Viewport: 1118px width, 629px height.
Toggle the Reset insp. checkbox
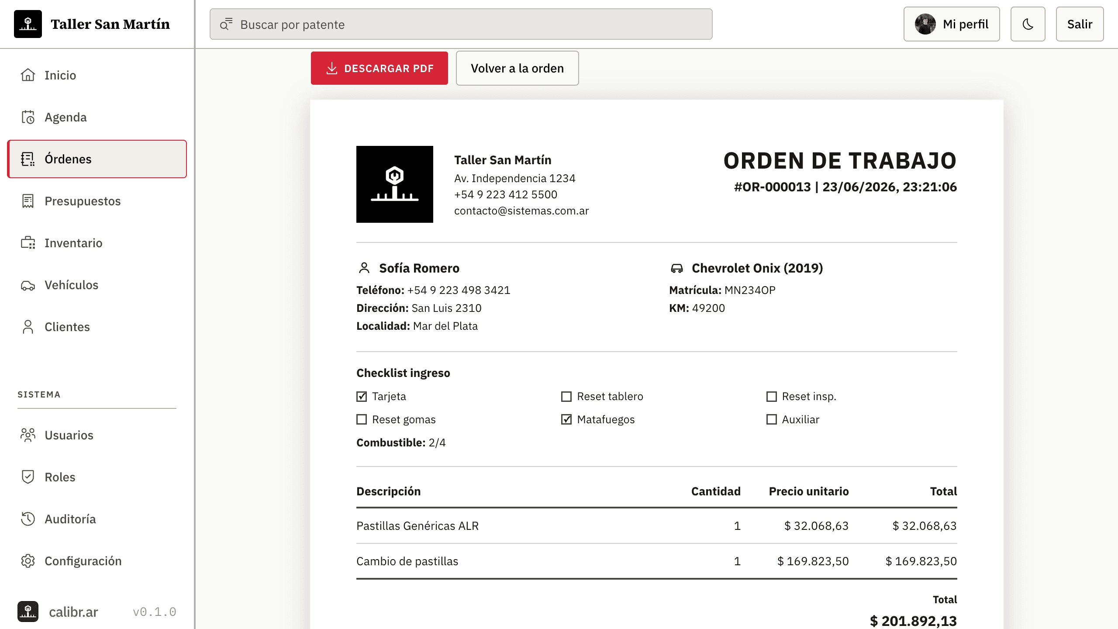772,396
